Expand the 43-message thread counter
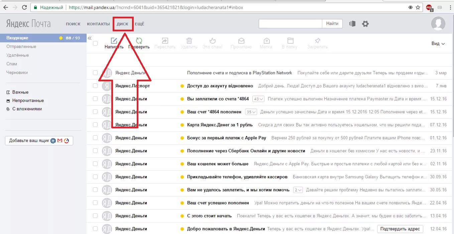The image size is (454, 234). (x=258, y=99)
